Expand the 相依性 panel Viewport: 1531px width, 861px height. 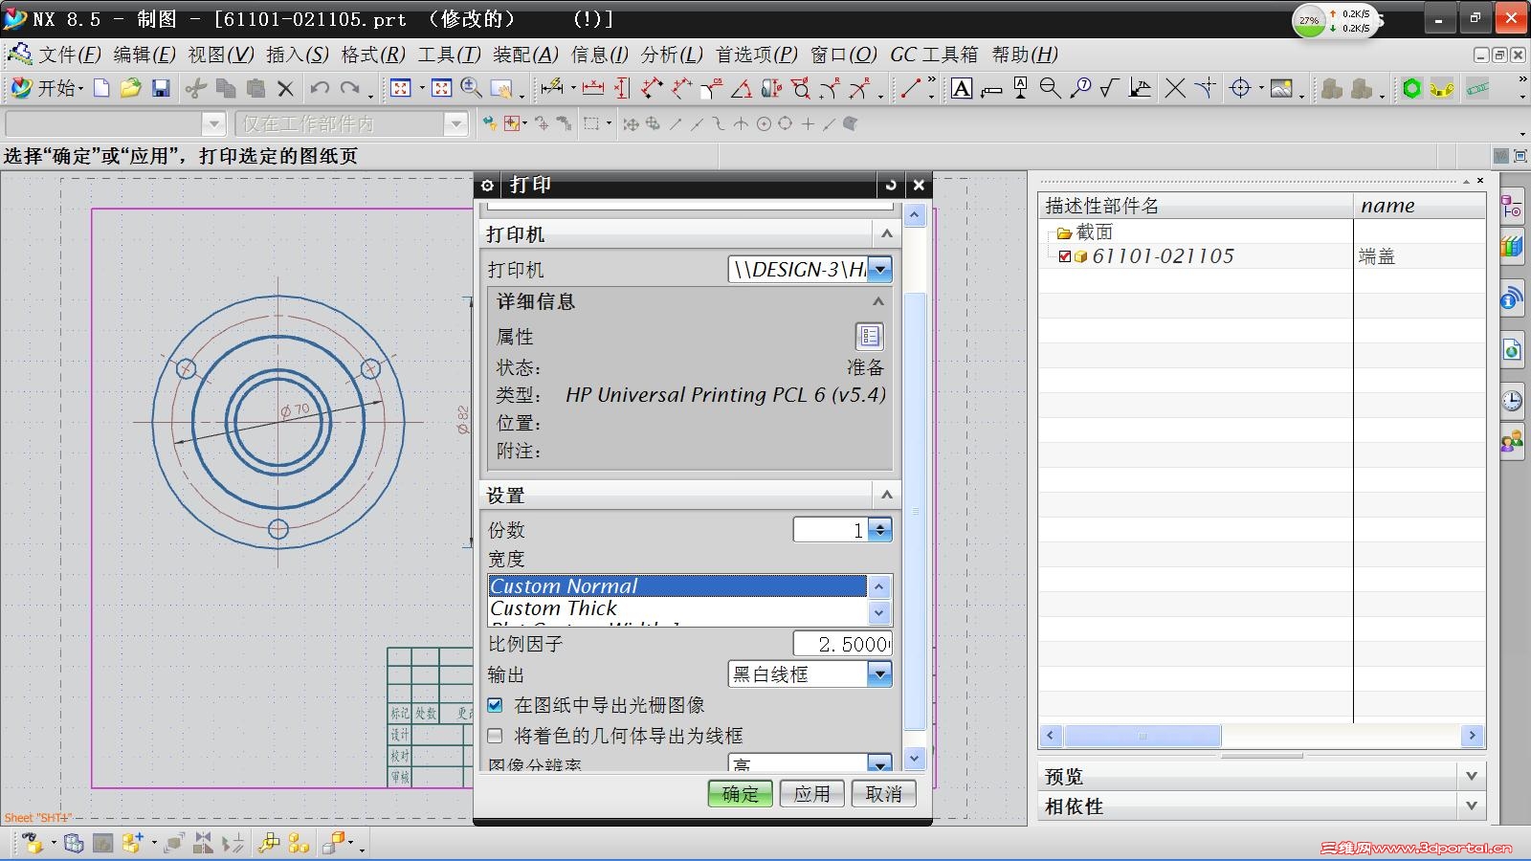pyautogui.click(x=1472, y=806)
